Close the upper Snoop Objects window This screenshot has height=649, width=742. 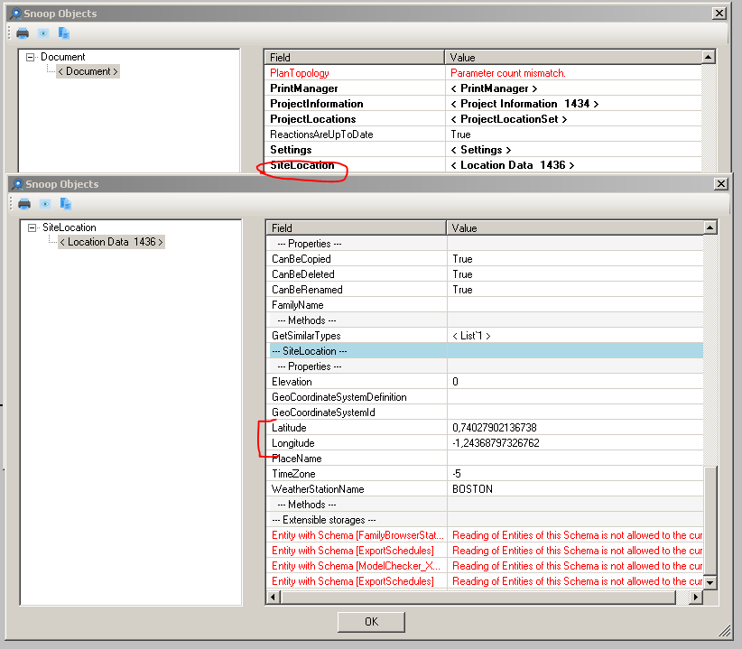click(x=719, y=14)
